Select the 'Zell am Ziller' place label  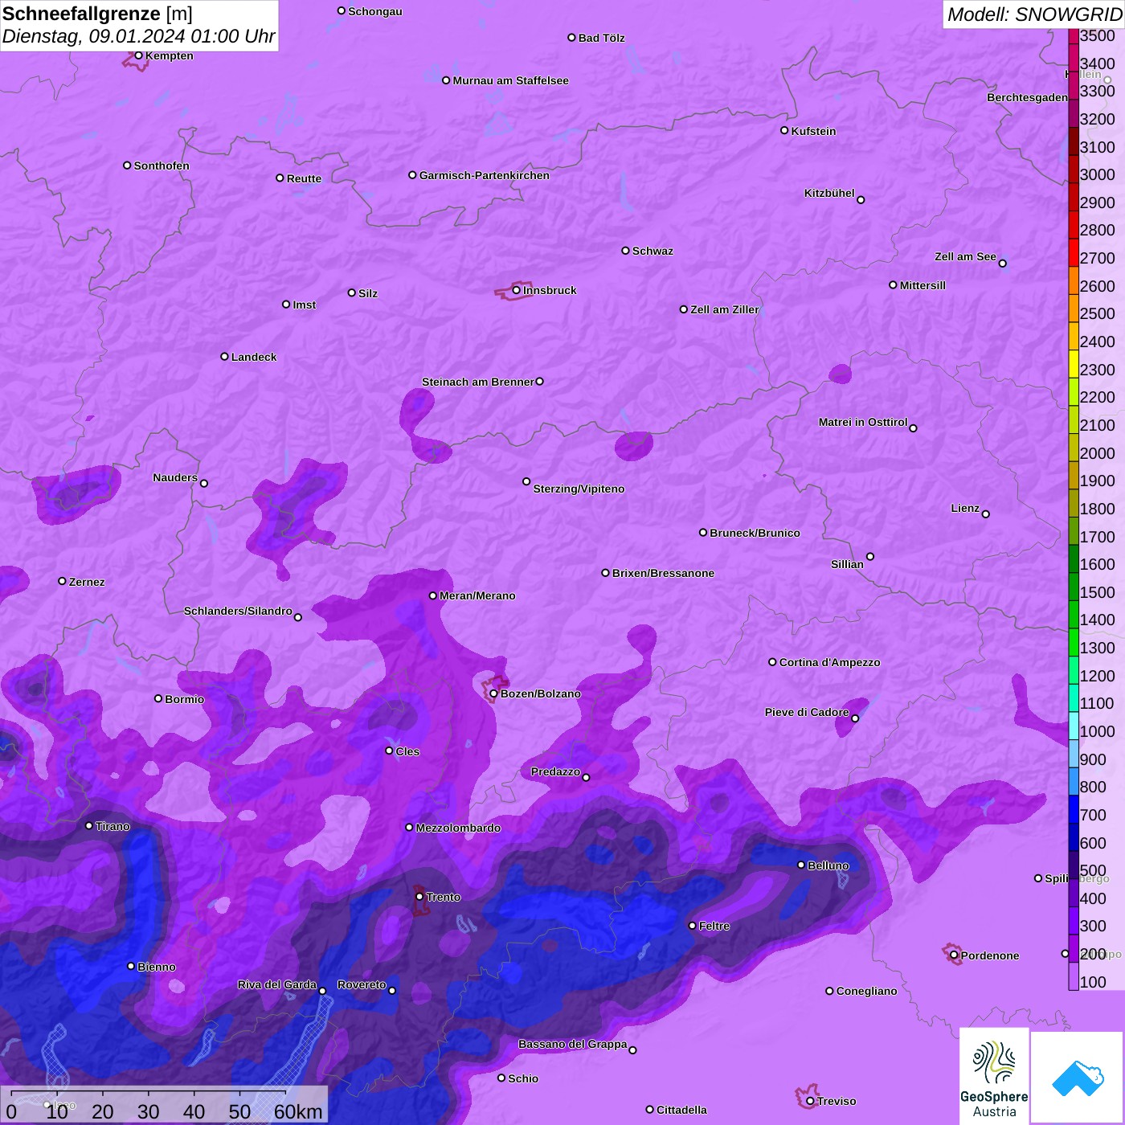pyautogui.click(x=725, y=309)
